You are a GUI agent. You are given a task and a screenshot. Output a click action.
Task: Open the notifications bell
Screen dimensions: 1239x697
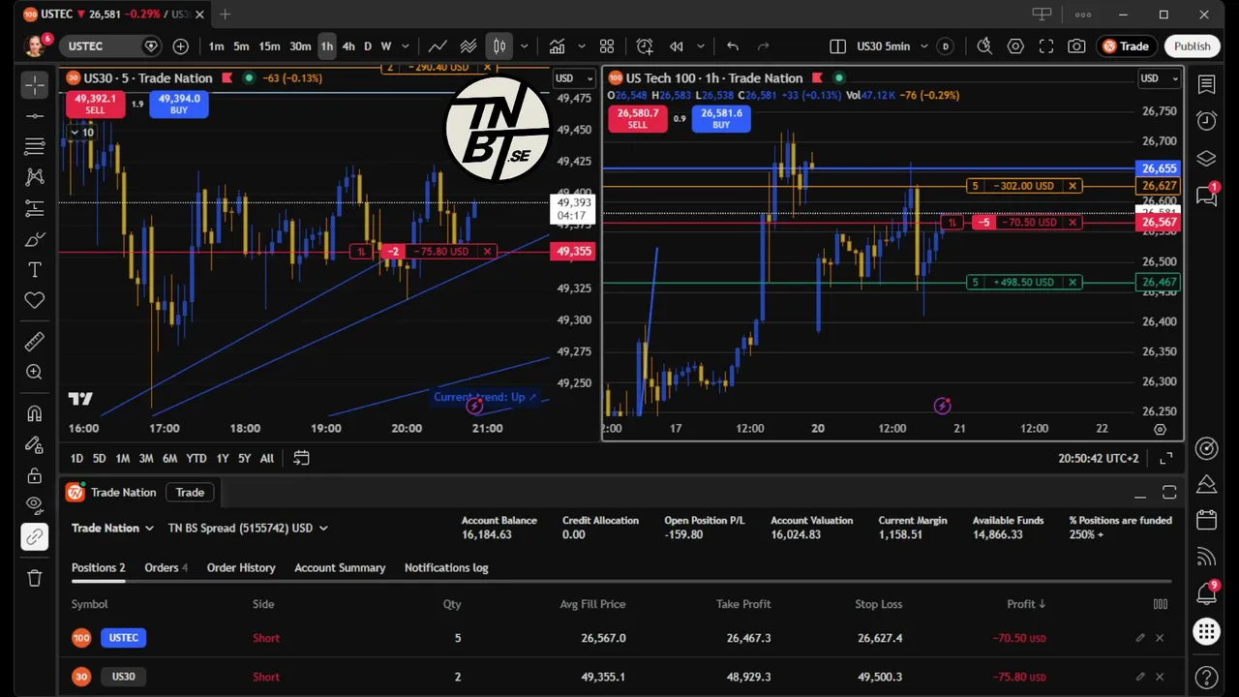pyautogui.click(x=1206, y=592)
